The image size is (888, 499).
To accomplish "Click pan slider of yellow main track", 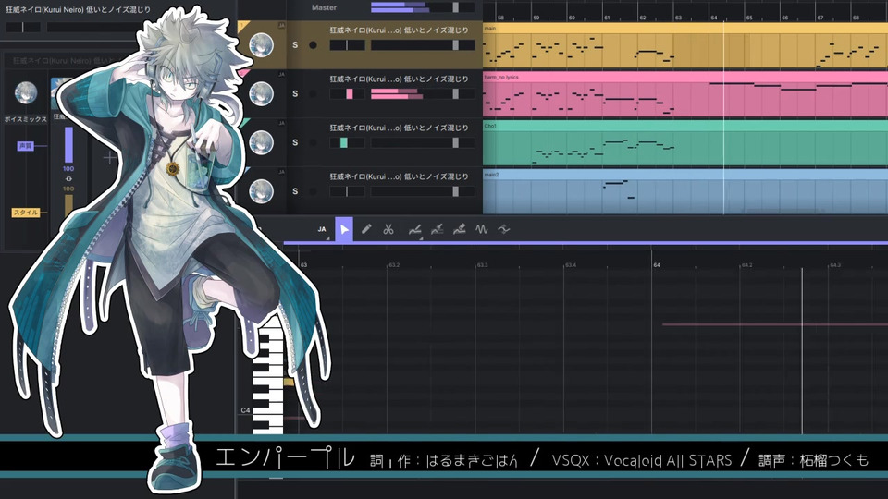I will [347, 45].
